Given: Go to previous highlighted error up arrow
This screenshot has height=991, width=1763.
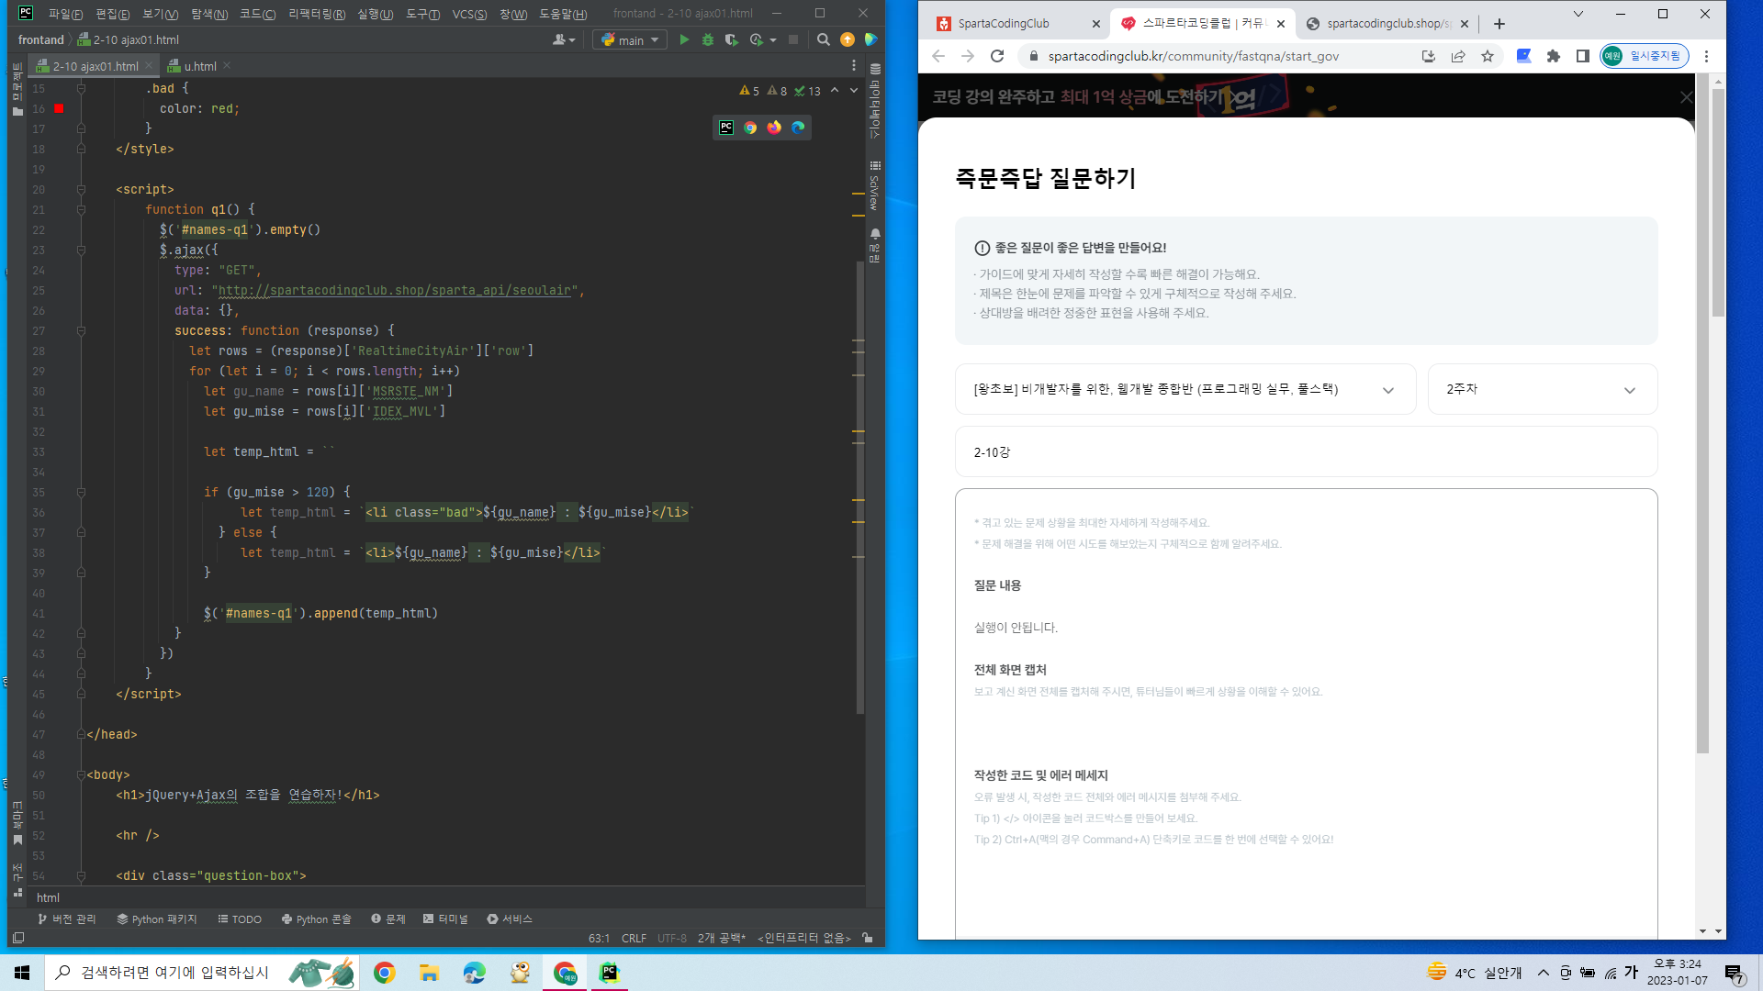Looking at the screenshot, I should point(835,90).
